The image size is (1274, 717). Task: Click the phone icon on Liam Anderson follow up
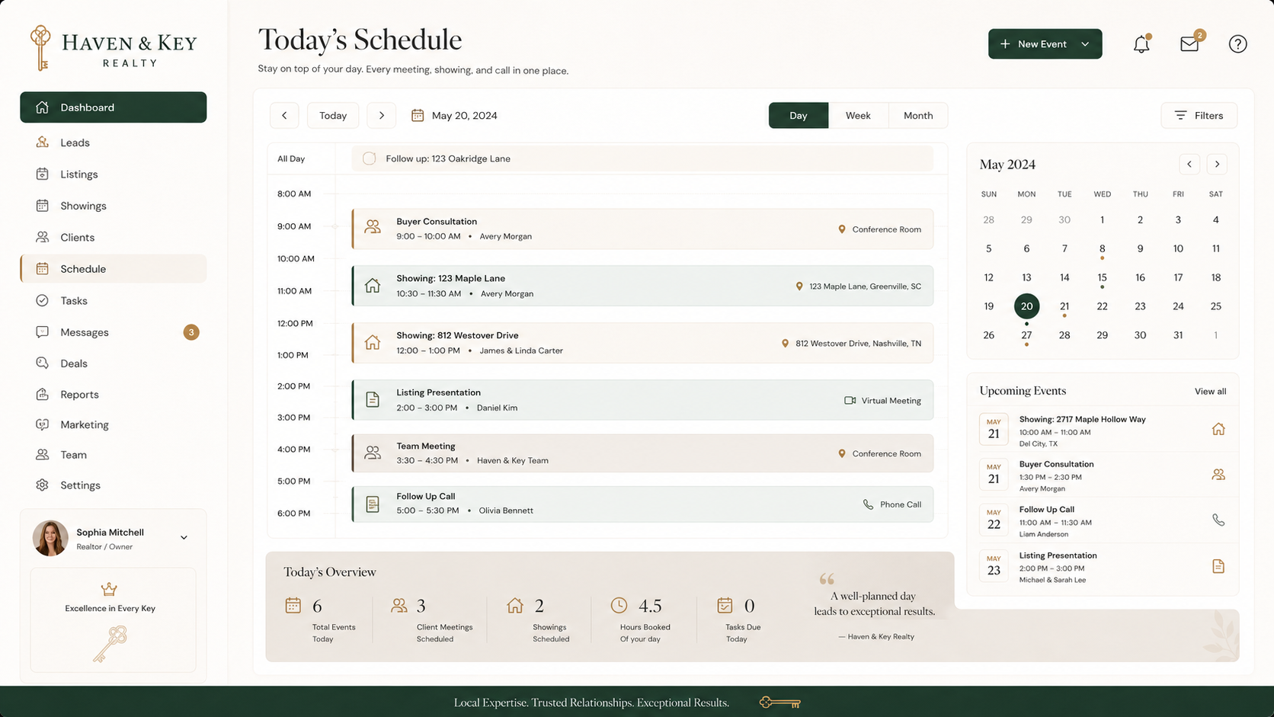point(1218,520)
